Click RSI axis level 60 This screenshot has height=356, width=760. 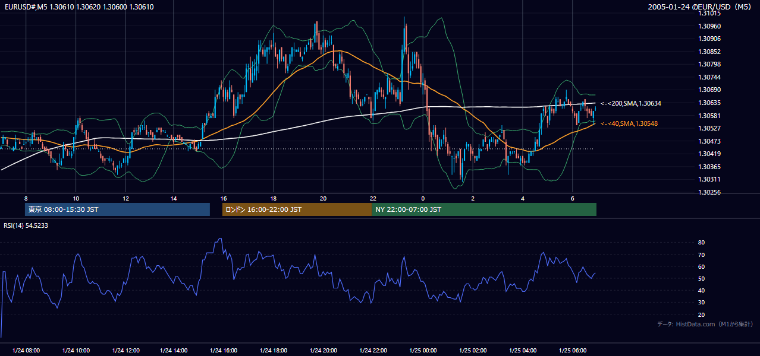701,266
